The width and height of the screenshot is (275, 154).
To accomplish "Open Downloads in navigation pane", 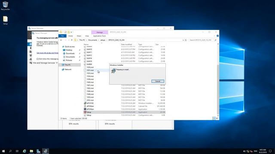I will 70,53.
